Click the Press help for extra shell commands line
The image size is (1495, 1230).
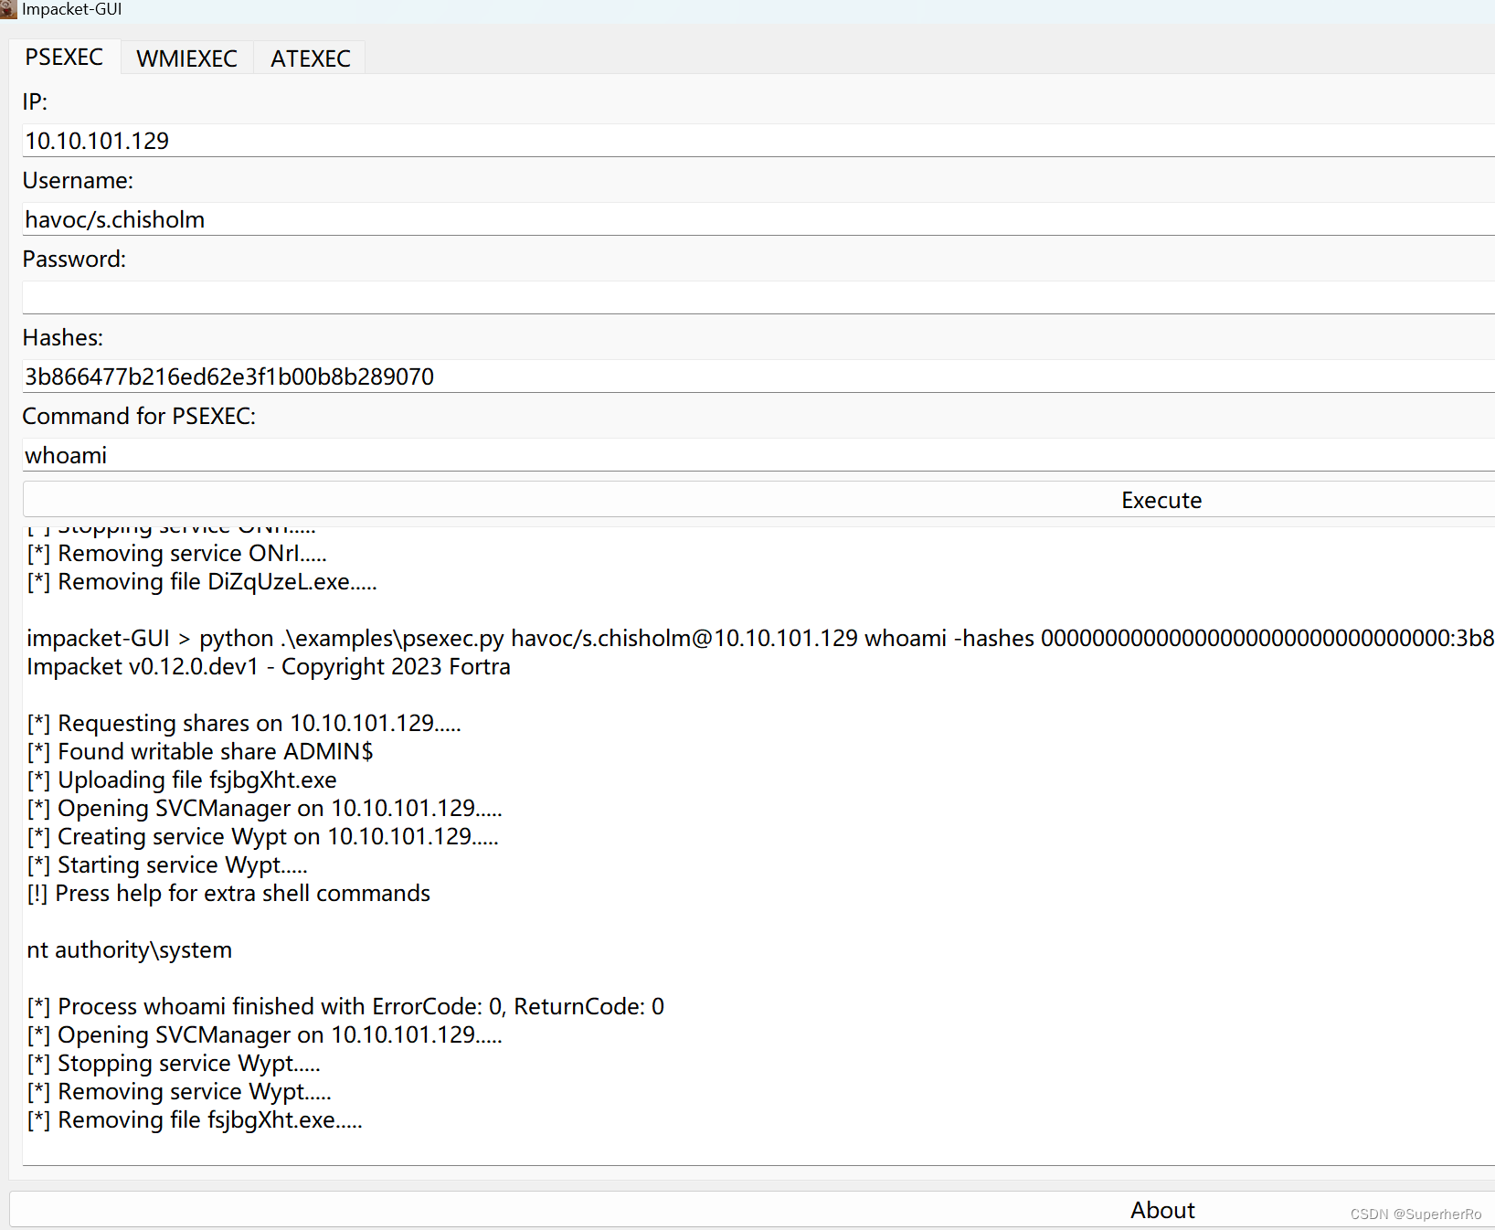228,893
